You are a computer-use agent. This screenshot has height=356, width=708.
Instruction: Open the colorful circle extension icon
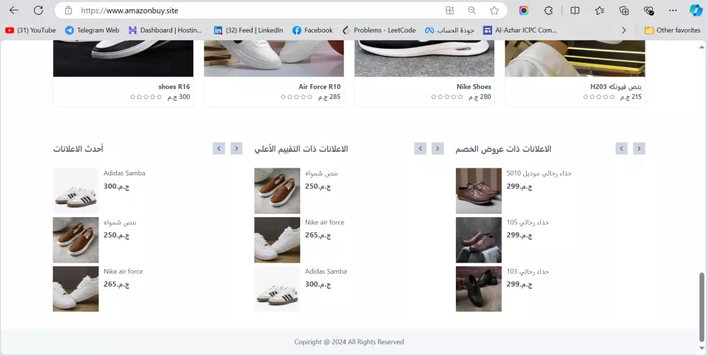coord(524,11)
